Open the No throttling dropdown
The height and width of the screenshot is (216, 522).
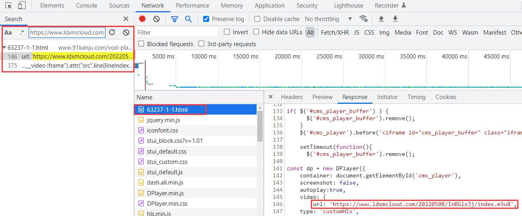pos(328,19)
